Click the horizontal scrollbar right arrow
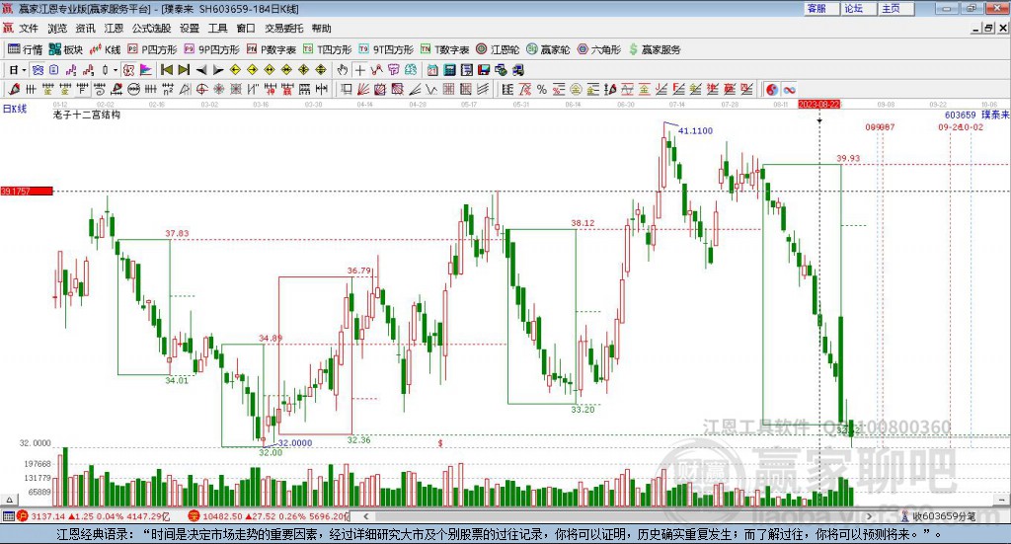The height and width of the screenshot is (544, 1011). 869,515
